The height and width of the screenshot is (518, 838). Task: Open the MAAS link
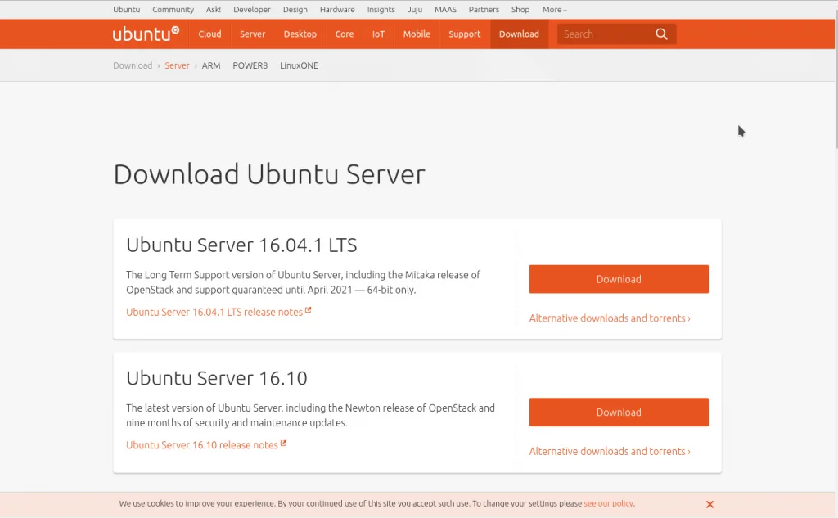click(x=446, y=10)
